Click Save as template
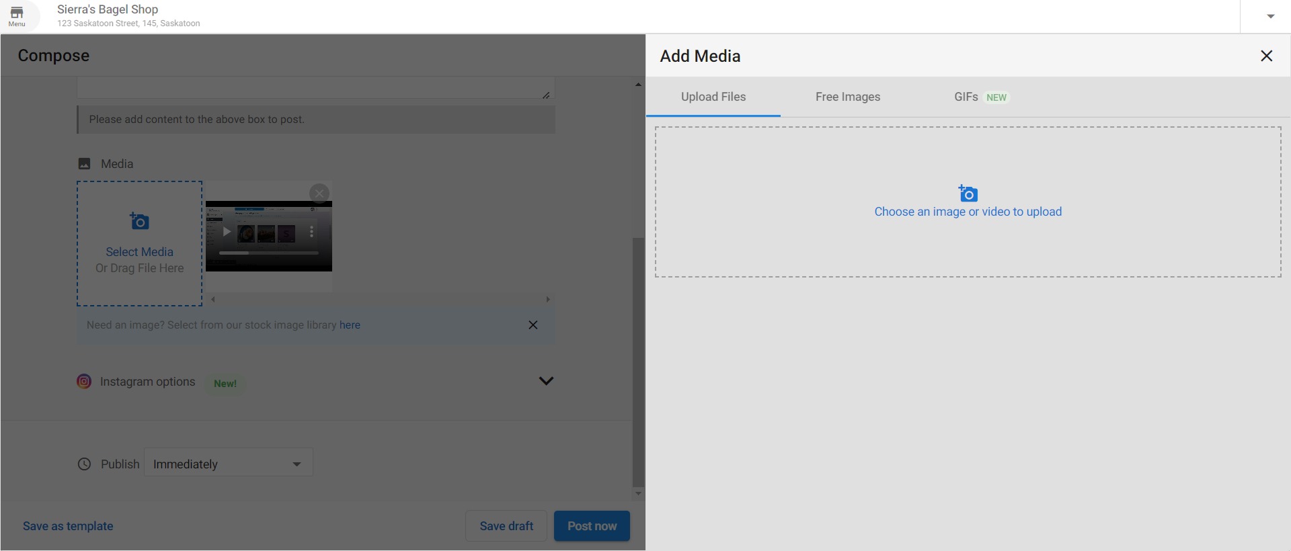This screenshot has height=551, width=1291. (68, 526)
